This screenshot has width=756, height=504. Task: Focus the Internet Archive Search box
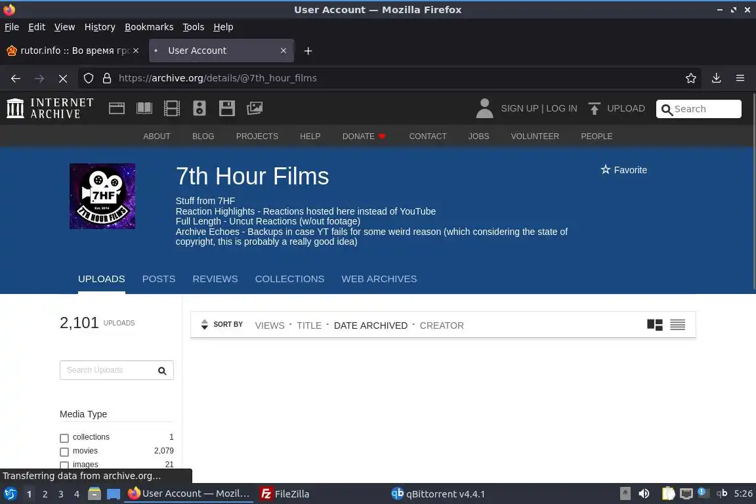tap(699, 109)
